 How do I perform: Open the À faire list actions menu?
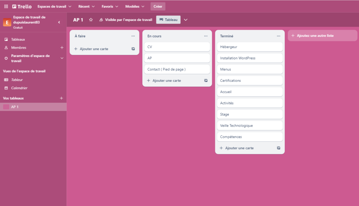[x=133, y=36]
